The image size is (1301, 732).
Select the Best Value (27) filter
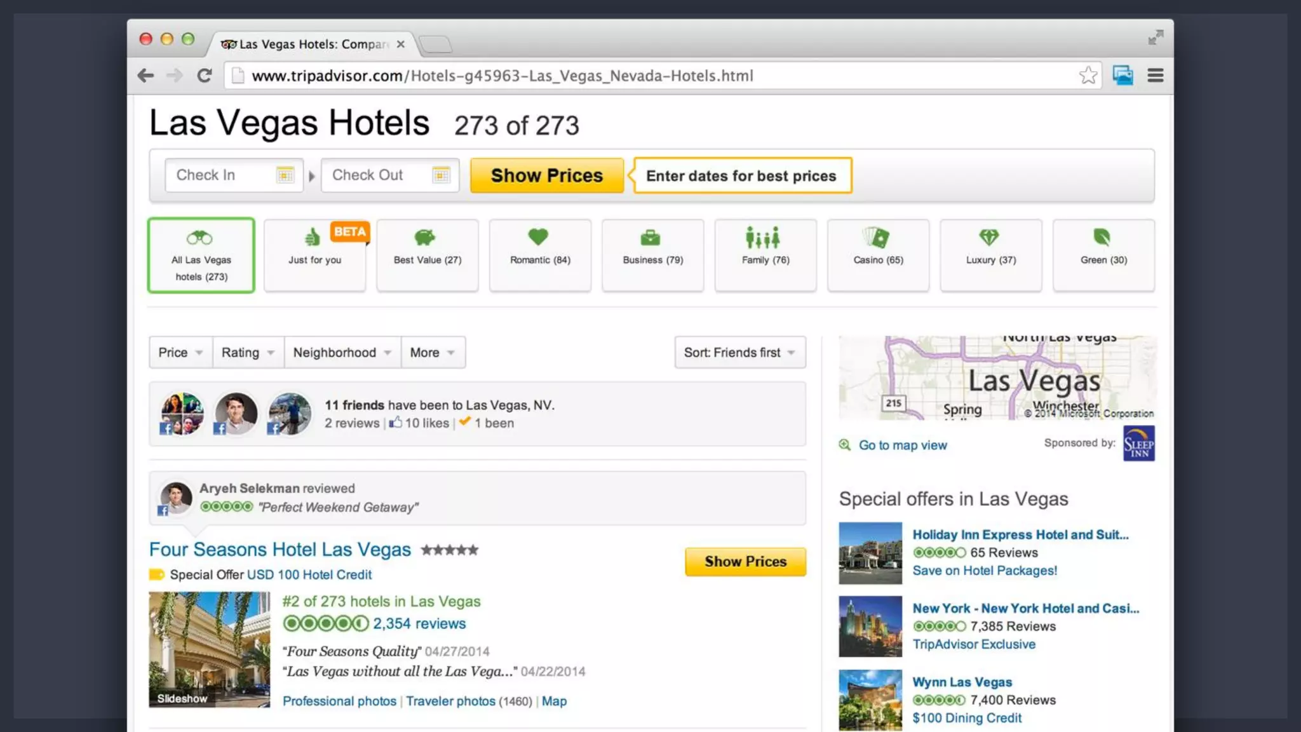coord(427,255)
